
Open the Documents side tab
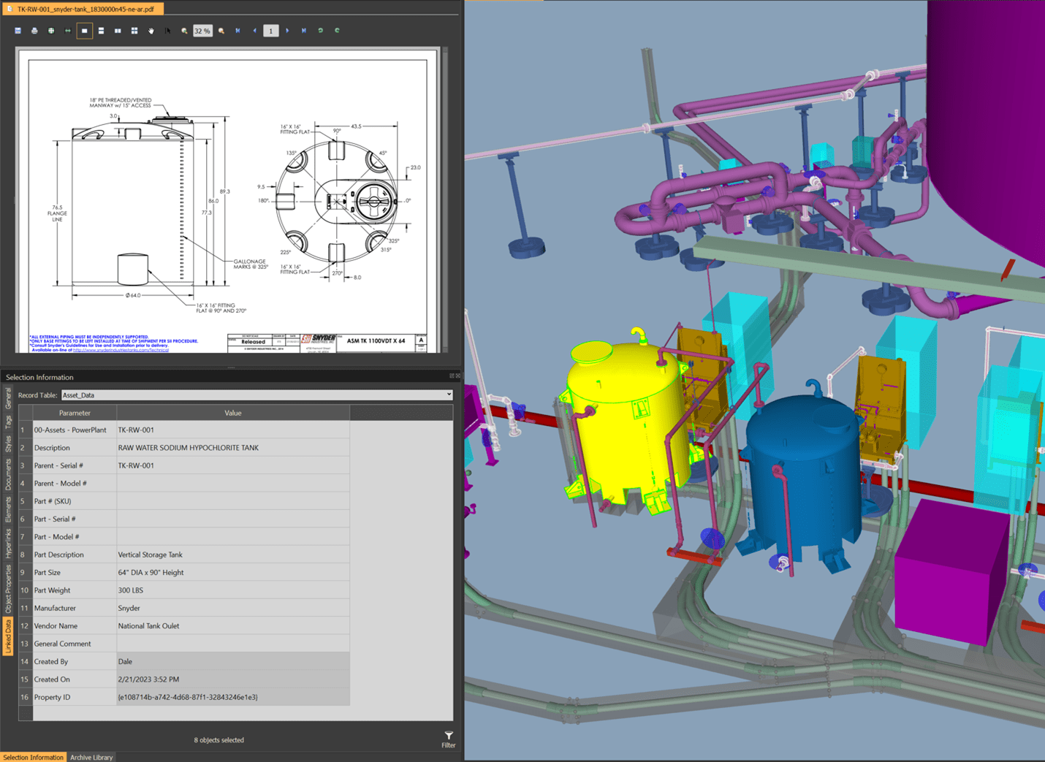(x=8, y=475)
